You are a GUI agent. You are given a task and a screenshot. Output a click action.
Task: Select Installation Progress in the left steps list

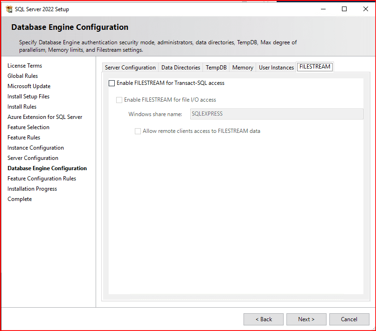[x=32, y=189]
